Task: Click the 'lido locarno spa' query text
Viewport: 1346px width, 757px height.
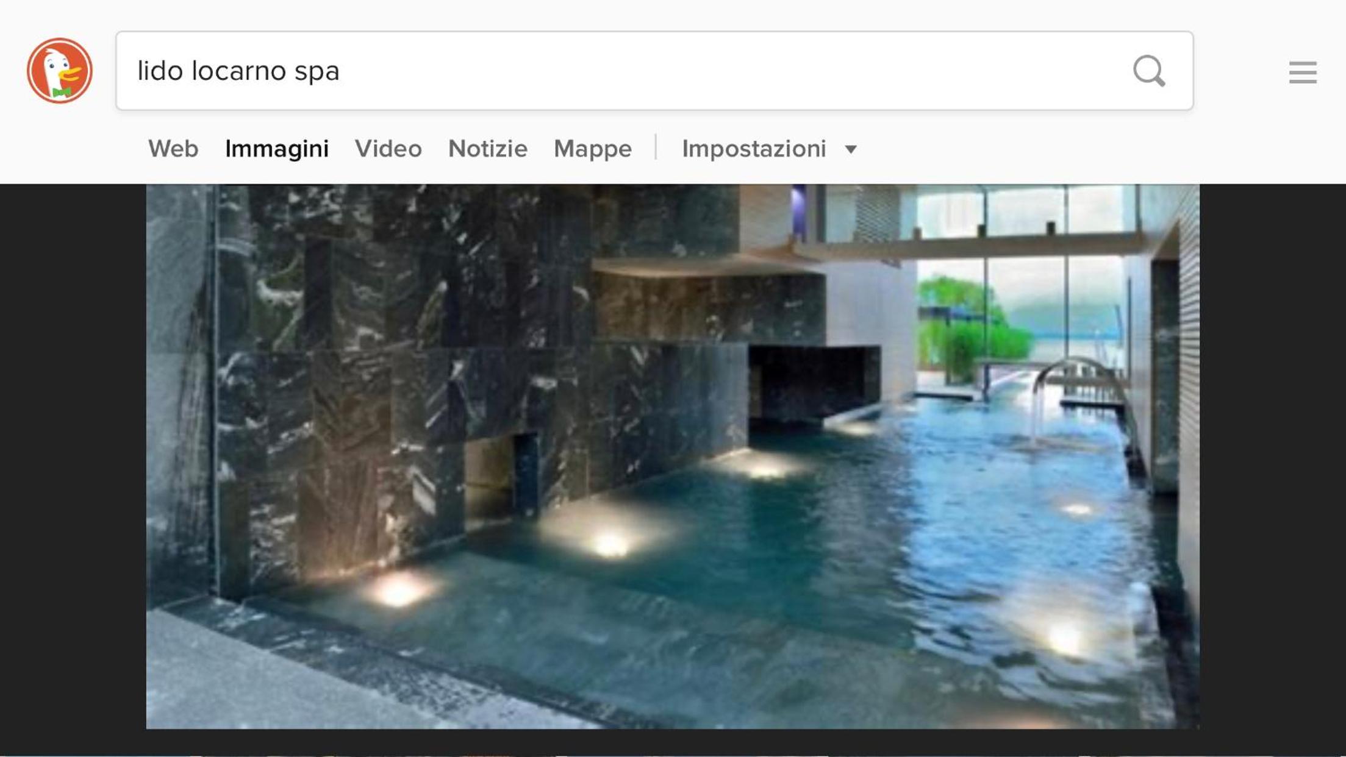Action: click(x=238, y=71)
